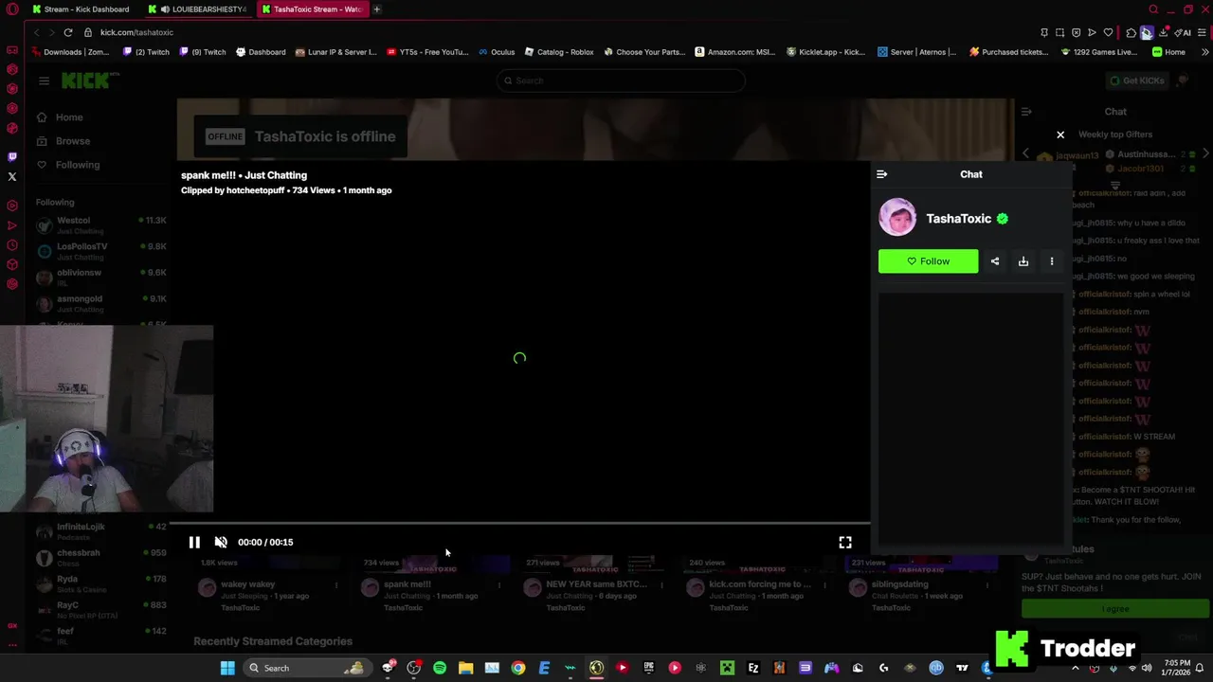Open Twitch panel in browser sidebar
This screenshot has height=682, width=1213.
12,156
